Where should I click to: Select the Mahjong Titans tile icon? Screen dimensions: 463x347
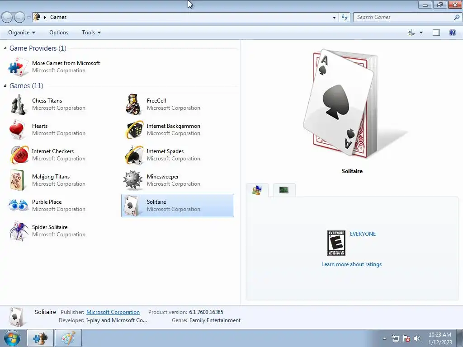[x=17, y=180]
